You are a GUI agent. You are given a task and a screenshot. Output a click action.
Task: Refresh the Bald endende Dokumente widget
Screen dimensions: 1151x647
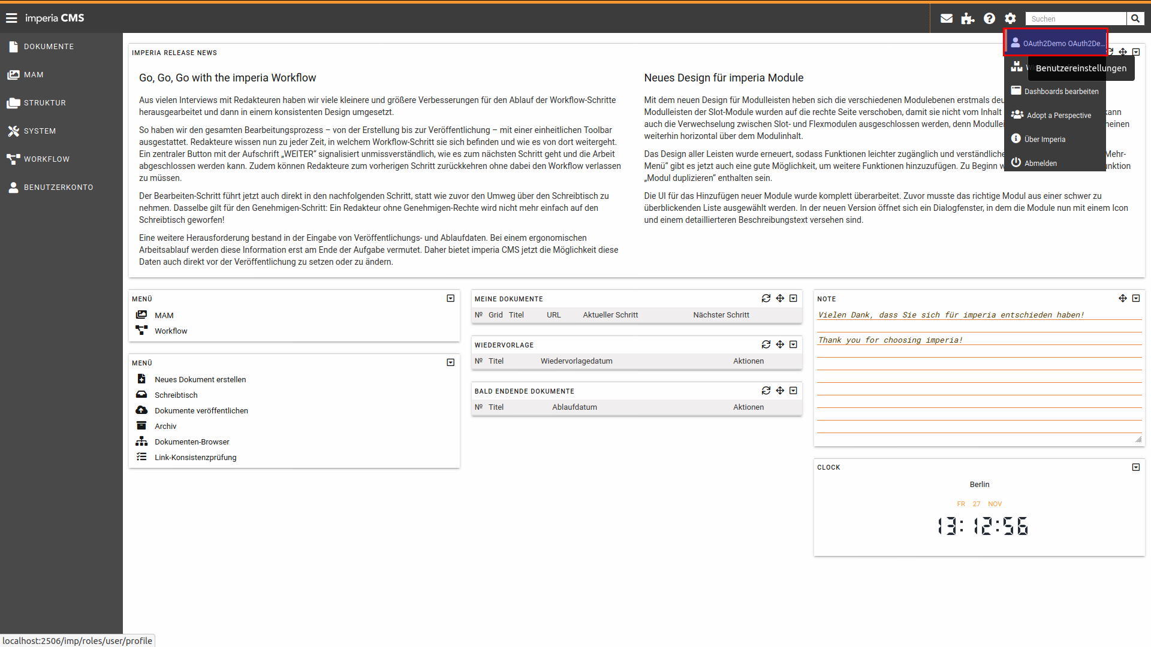coord(766,391)
